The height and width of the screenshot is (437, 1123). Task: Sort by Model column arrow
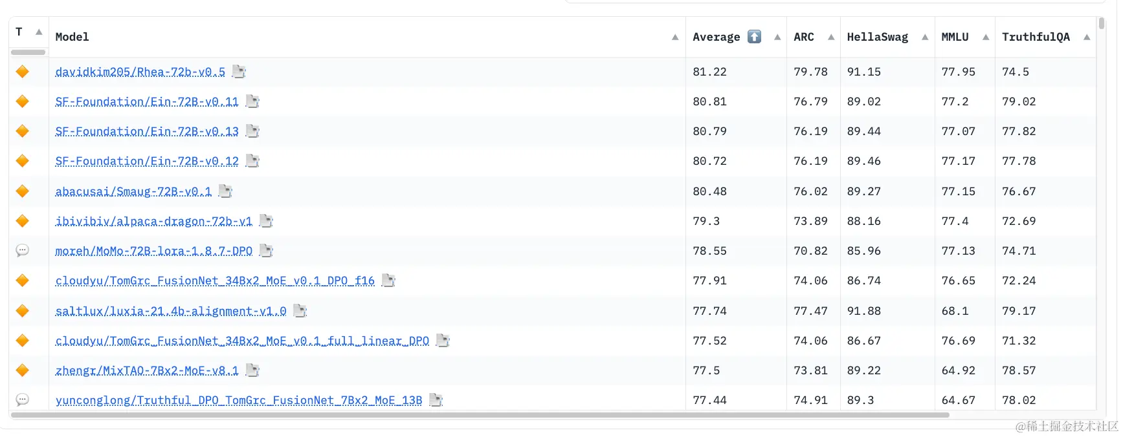point(675,37)
